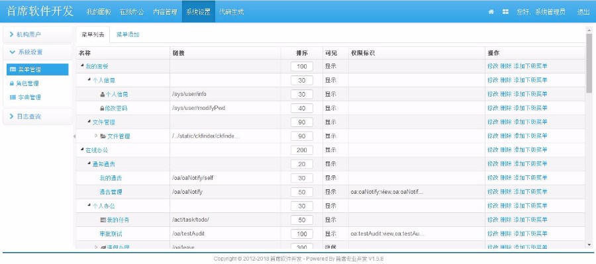The height and width of the screenshot is (264, 596).
Task: Click 添加下级菜单 for the 我的任务 row
Action: point(530,220)
